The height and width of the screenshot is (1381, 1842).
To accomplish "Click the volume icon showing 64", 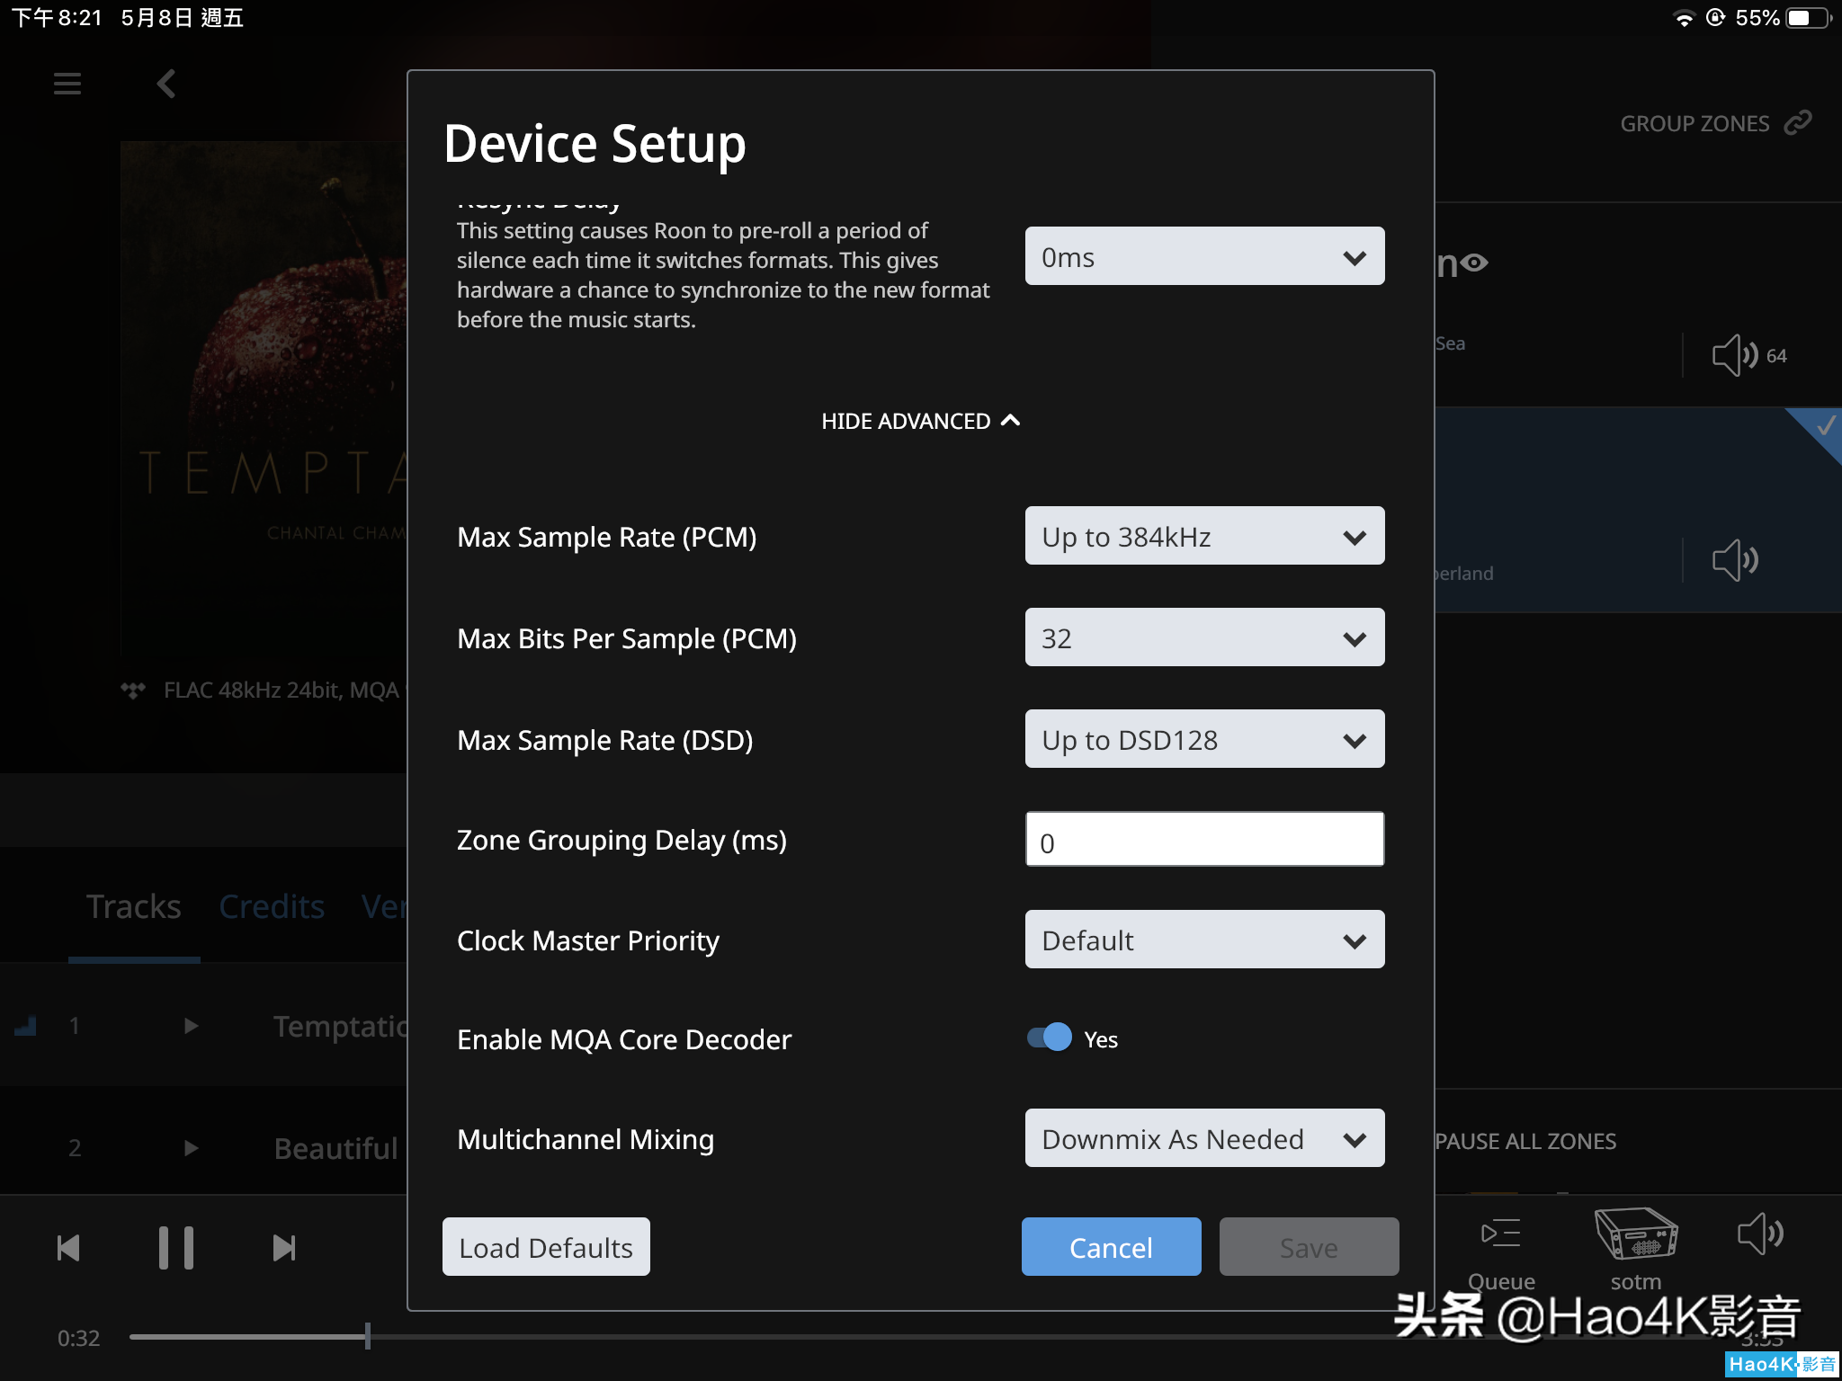I will click(x=1736, y=355).
